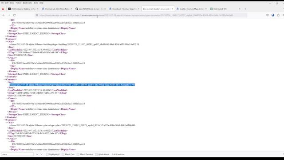
Task: Open the Tools menu
Action: 36,3
